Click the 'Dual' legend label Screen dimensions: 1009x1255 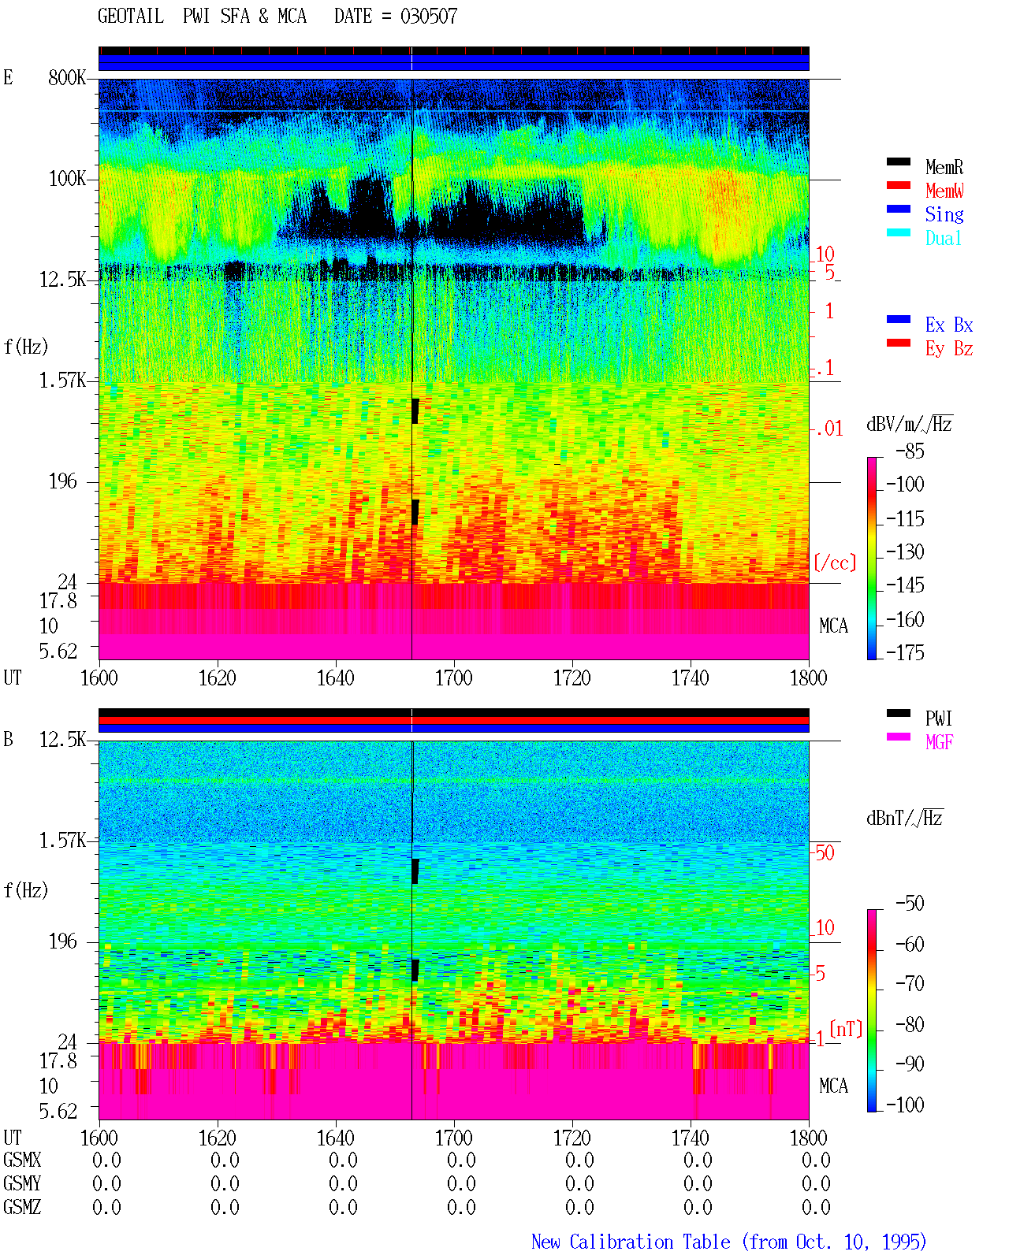point(944,238)
